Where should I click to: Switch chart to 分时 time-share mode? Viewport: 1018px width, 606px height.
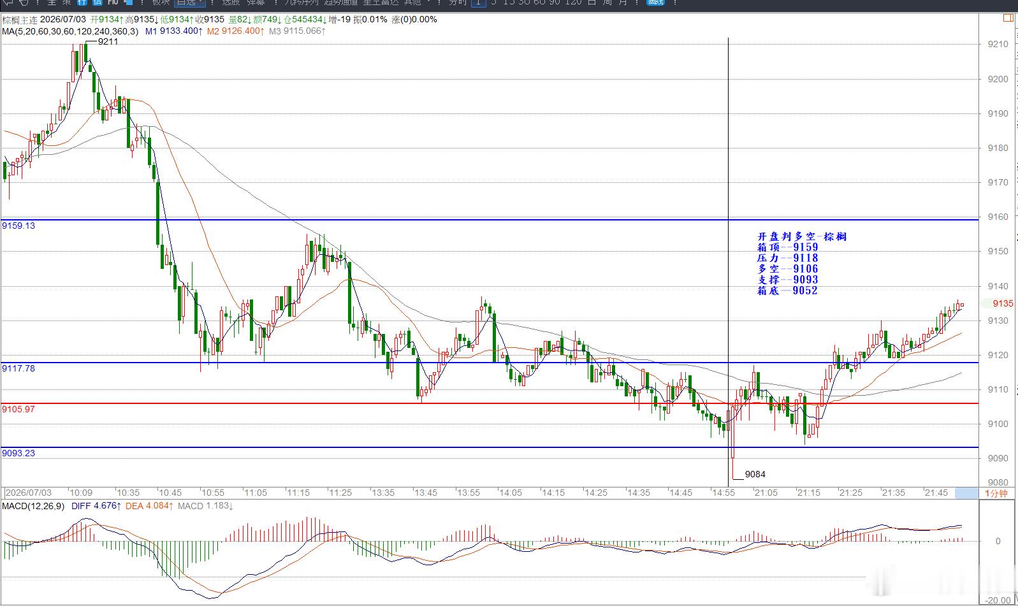(458, 3)
